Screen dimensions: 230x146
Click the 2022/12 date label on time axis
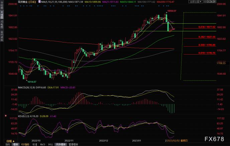104,141
